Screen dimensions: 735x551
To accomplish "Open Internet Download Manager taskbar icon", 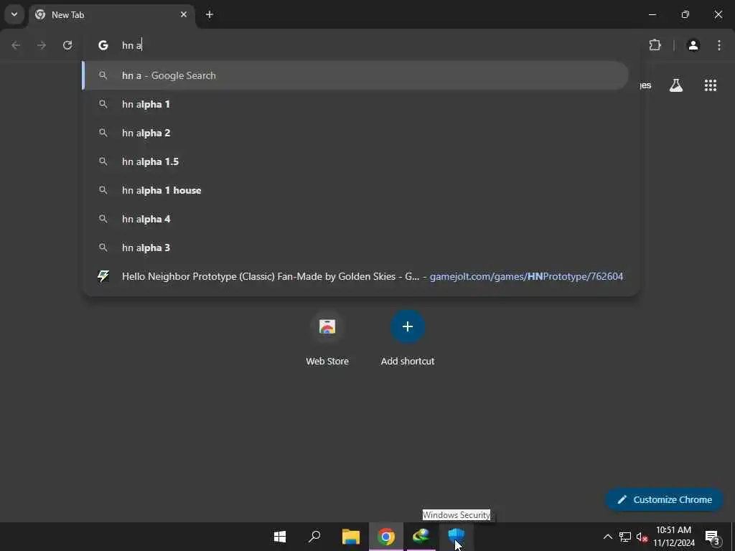I will 421,535.
